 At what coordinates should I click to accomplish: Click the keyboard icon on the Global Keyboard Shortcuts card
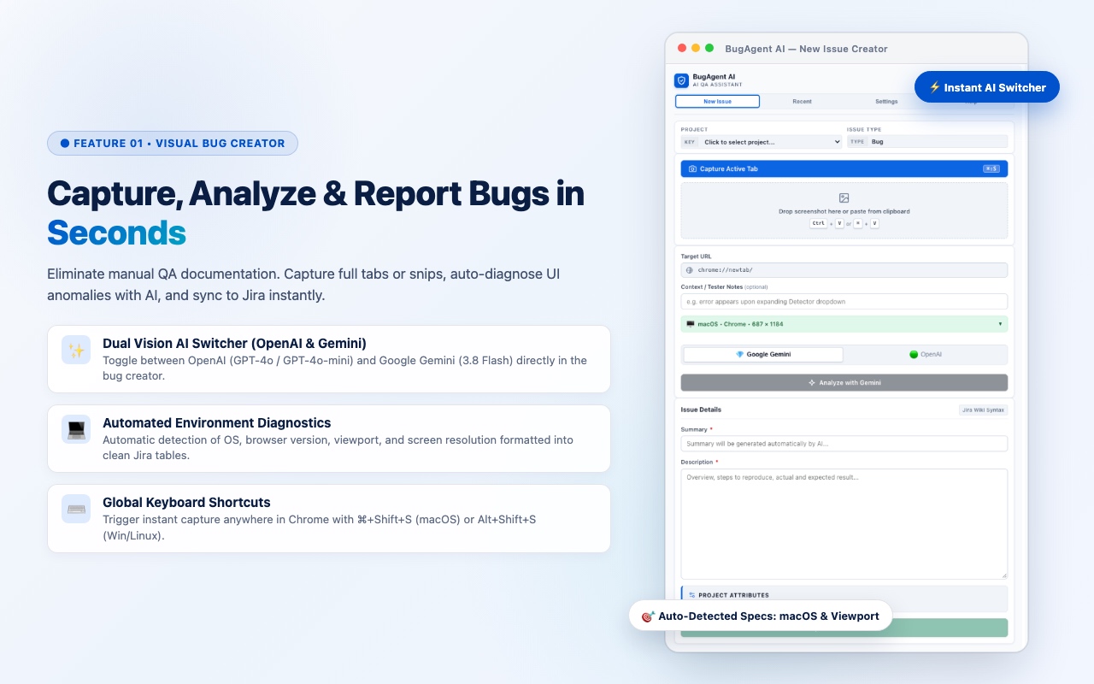point(76,509)
